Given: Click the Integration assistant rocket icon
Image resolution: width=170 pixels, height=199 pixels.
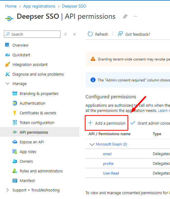Looking at the screenshot, I should (7, 64).
